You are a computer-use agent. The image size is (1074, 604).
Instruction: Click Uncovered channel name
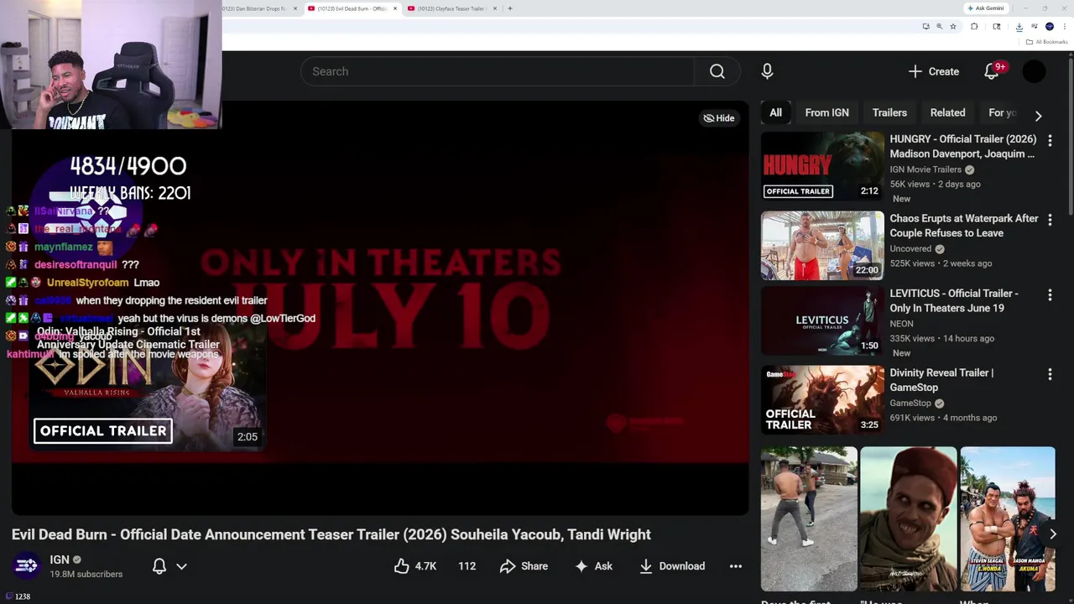[x=910, y=248]
